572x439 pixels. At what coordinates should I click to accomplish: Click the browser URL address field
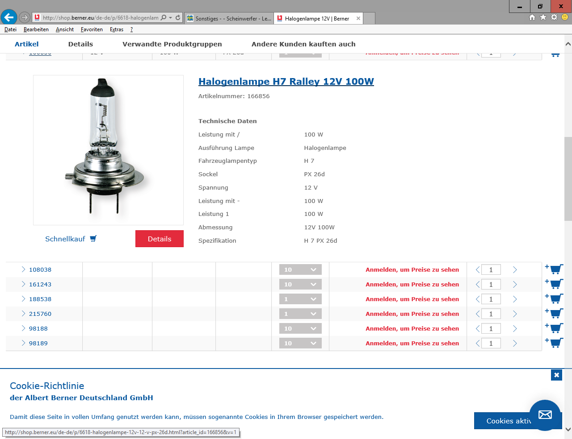(x=101, y=18)
